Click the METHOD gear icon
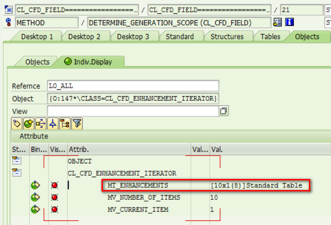 8,22
